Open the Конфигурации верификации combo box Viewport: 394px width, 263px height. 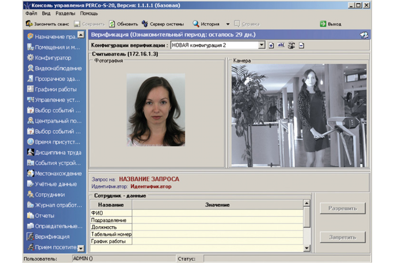click(x=218, y=45)
